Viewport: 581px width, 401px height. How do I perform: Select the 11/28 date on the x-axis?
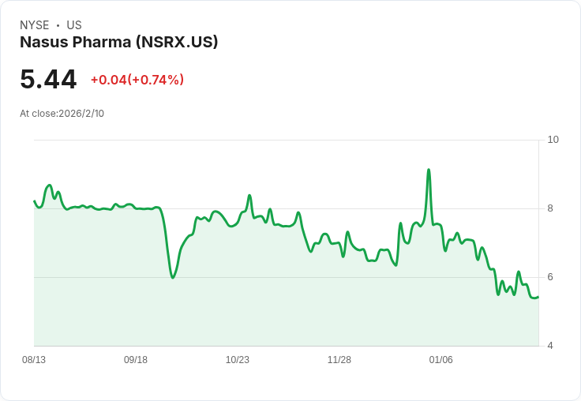[x=339, y=360]
